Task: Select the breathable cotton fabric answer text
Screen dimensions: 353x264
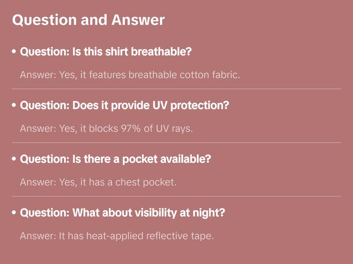Action: [x=130, y=75]
